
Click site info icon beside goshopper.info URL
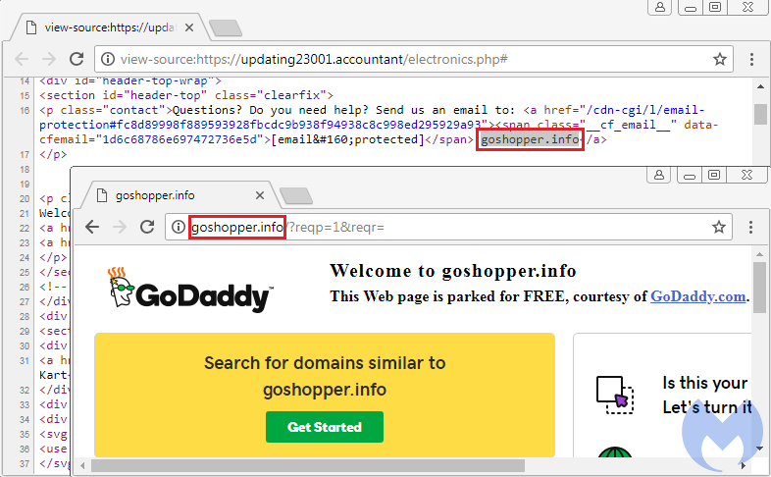(179, 227)
